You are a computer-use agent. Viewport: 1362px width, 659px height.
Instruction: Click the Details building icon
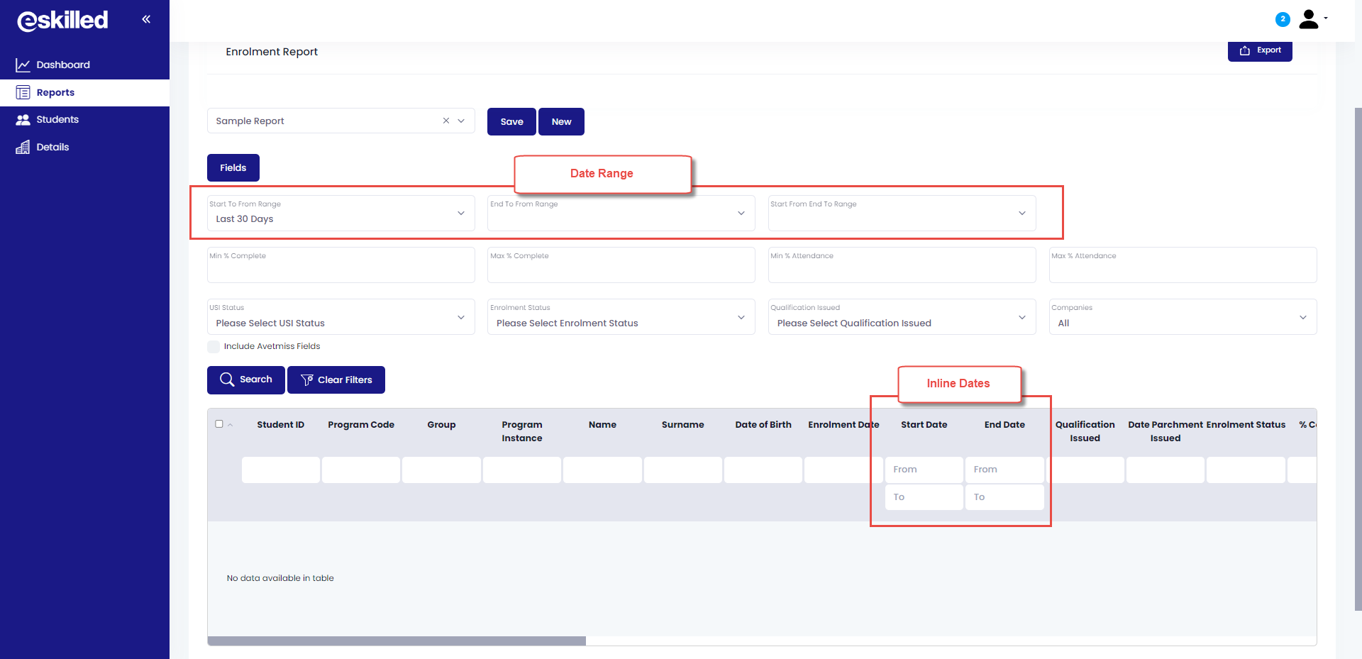pos(23,148)
